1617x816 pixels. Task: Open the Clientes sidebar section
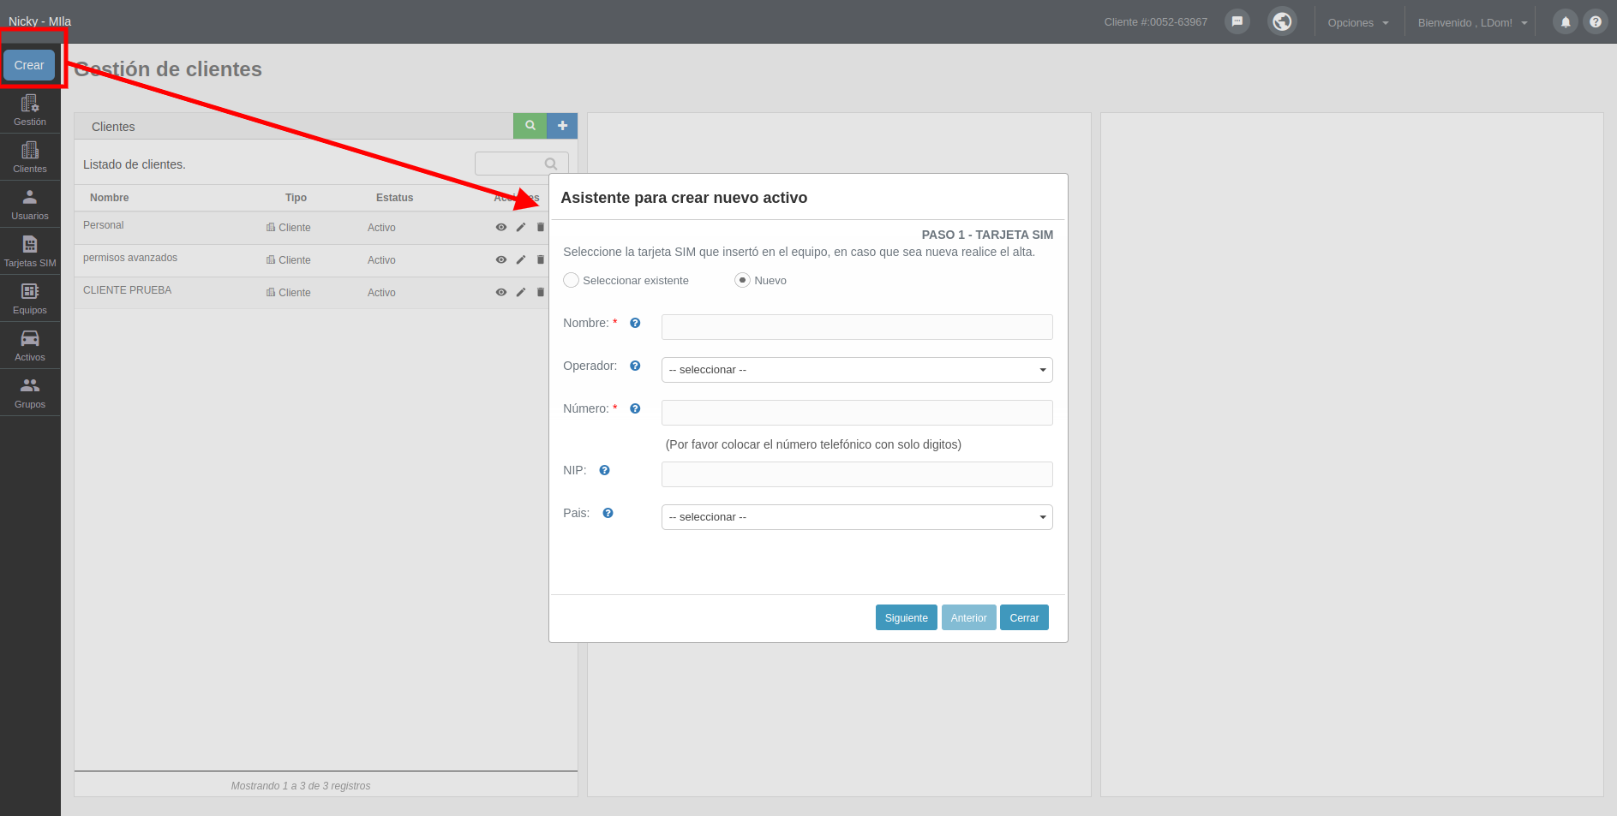tap(30, 157)
